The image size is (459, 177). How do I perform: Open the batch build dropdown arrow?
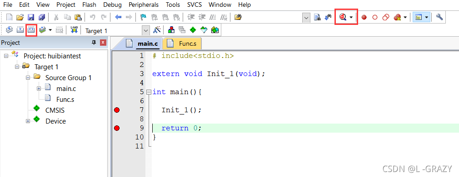point(50,30)
